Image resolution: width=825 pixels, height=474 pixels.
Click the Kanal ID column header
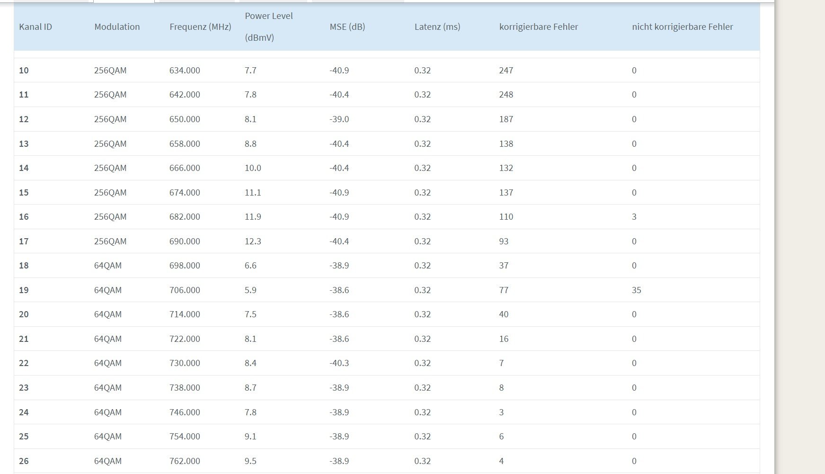point(35,27)
